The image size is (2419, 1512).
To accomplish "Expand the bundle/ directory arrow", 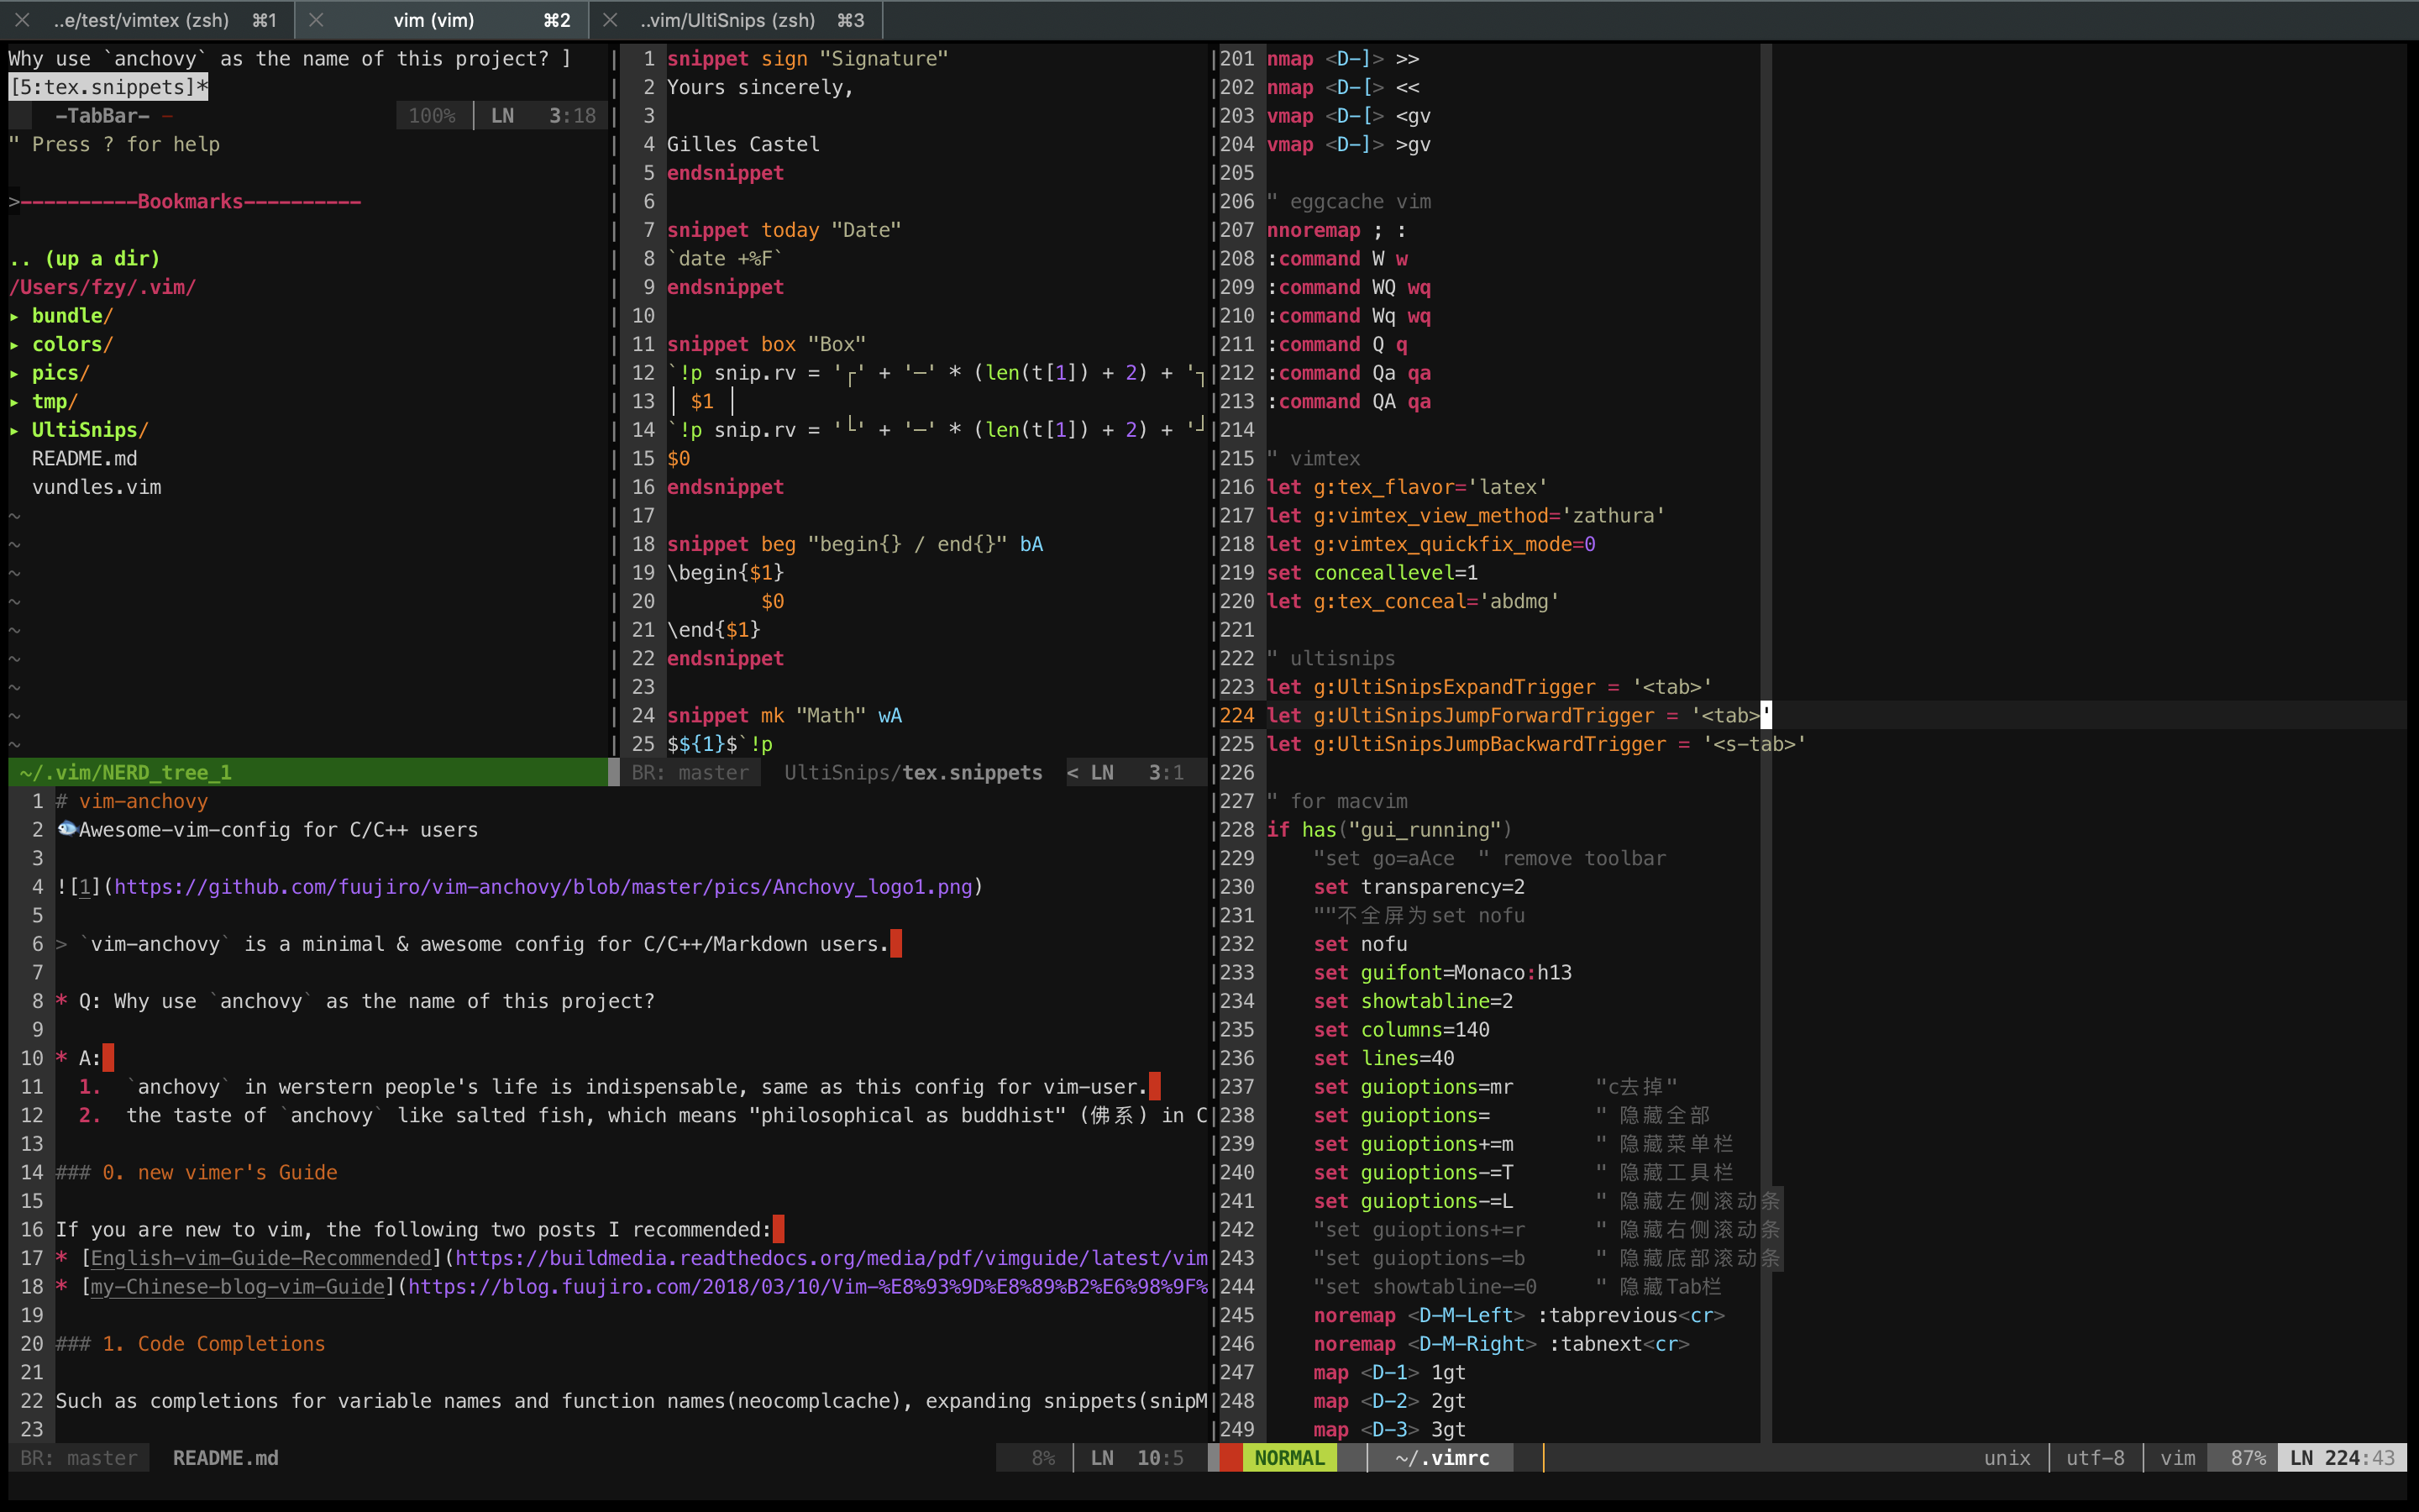I will (x=15, y=316).
